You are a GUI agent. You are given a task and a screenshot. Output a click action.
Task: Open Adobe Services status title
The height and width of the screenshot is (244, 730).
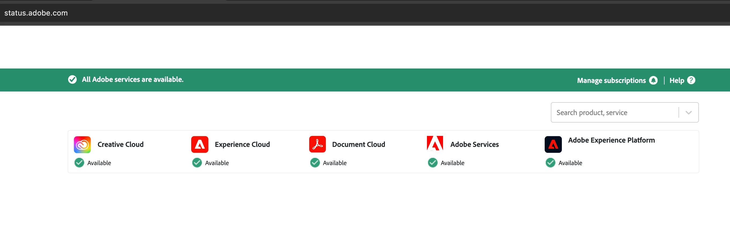point(474,144)
